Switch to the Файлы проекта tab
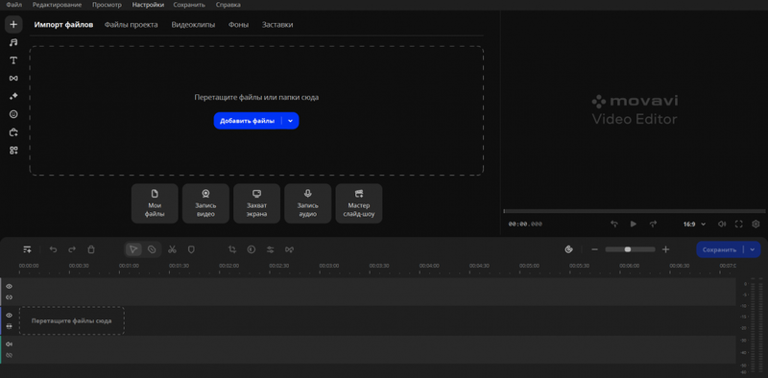The width and height of the screenshot is (768, 378). pyautogui.click(x=132, y=25)
